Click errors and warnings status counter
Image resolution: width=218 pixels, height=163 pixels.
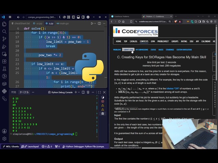click(47, 146)
